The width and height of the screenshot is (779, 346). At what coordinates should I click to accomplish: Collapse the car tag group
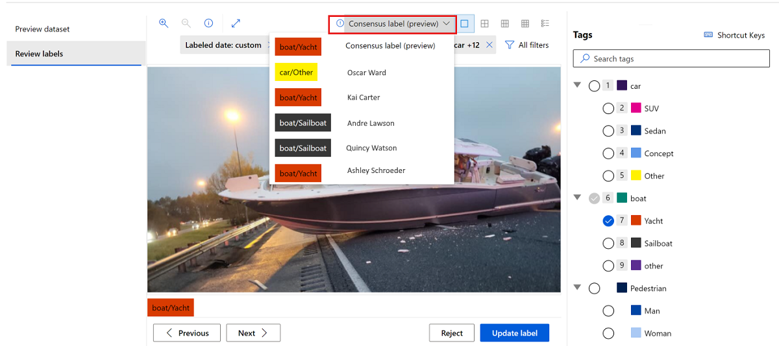[x=577, y=85]
